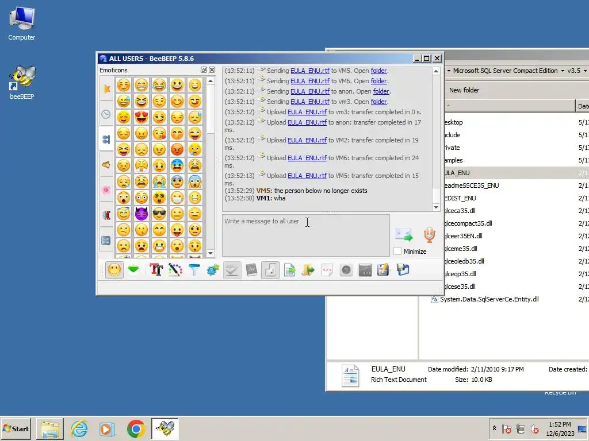Screen dimensions: 589x441
Task: Open the pink flower nature emoticon tab
Action: tap(106, 189)
